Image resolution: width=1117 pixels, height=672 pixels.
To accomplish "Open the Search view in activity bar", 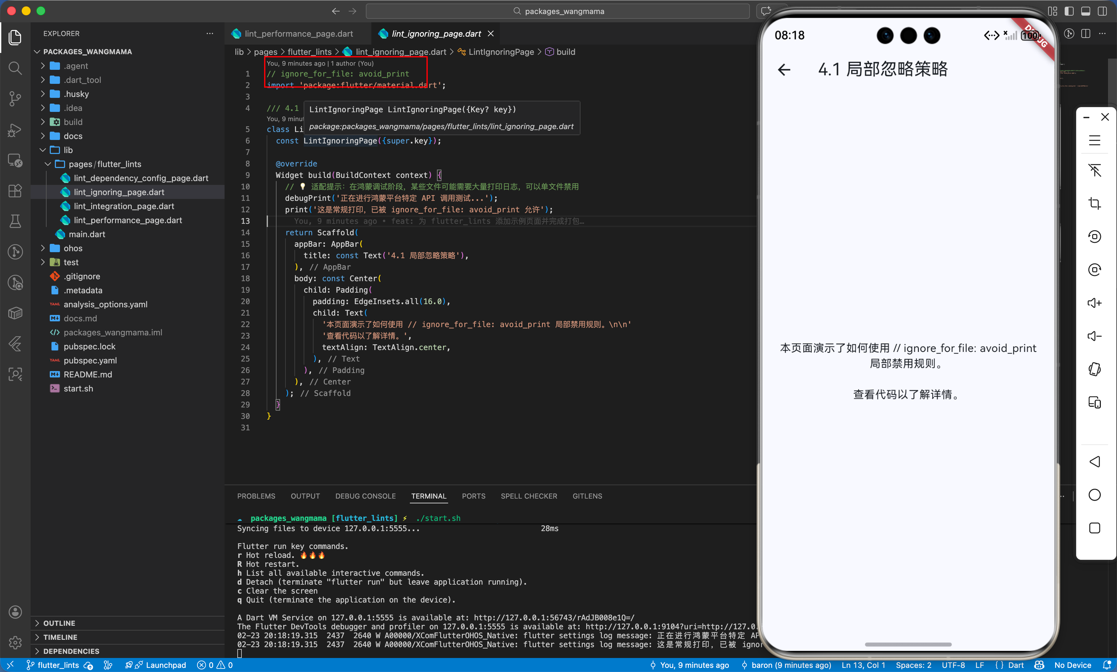I will click(15, 68).
